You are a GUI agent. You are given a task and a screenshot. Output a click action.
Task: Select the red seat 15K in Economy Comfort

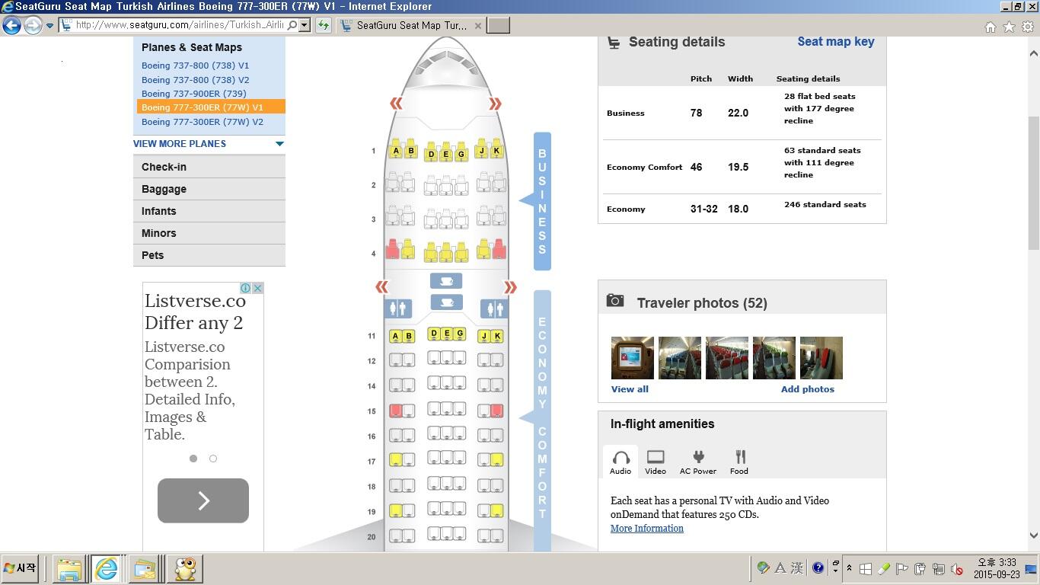pyautogui.click(x=497, y=411)
